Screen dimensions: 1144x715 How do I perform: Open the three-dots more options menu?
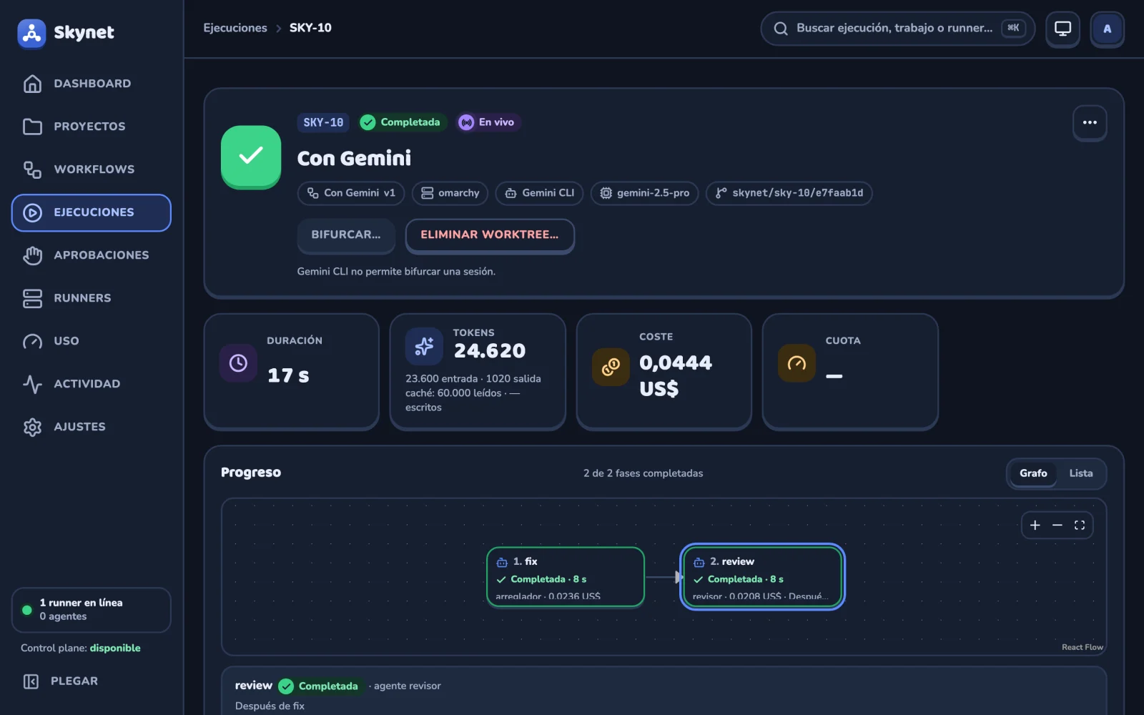tap(1090, 123)
